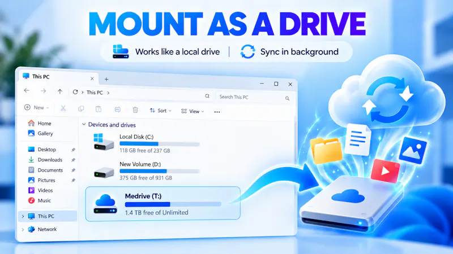Open the New dropdown menu

[37, 107]
